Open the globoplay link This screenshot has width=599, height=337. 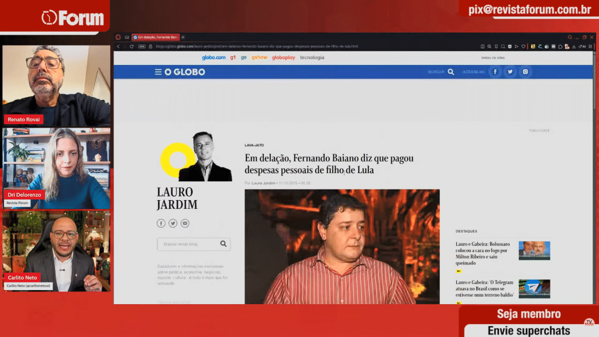(x=284, y=57)
